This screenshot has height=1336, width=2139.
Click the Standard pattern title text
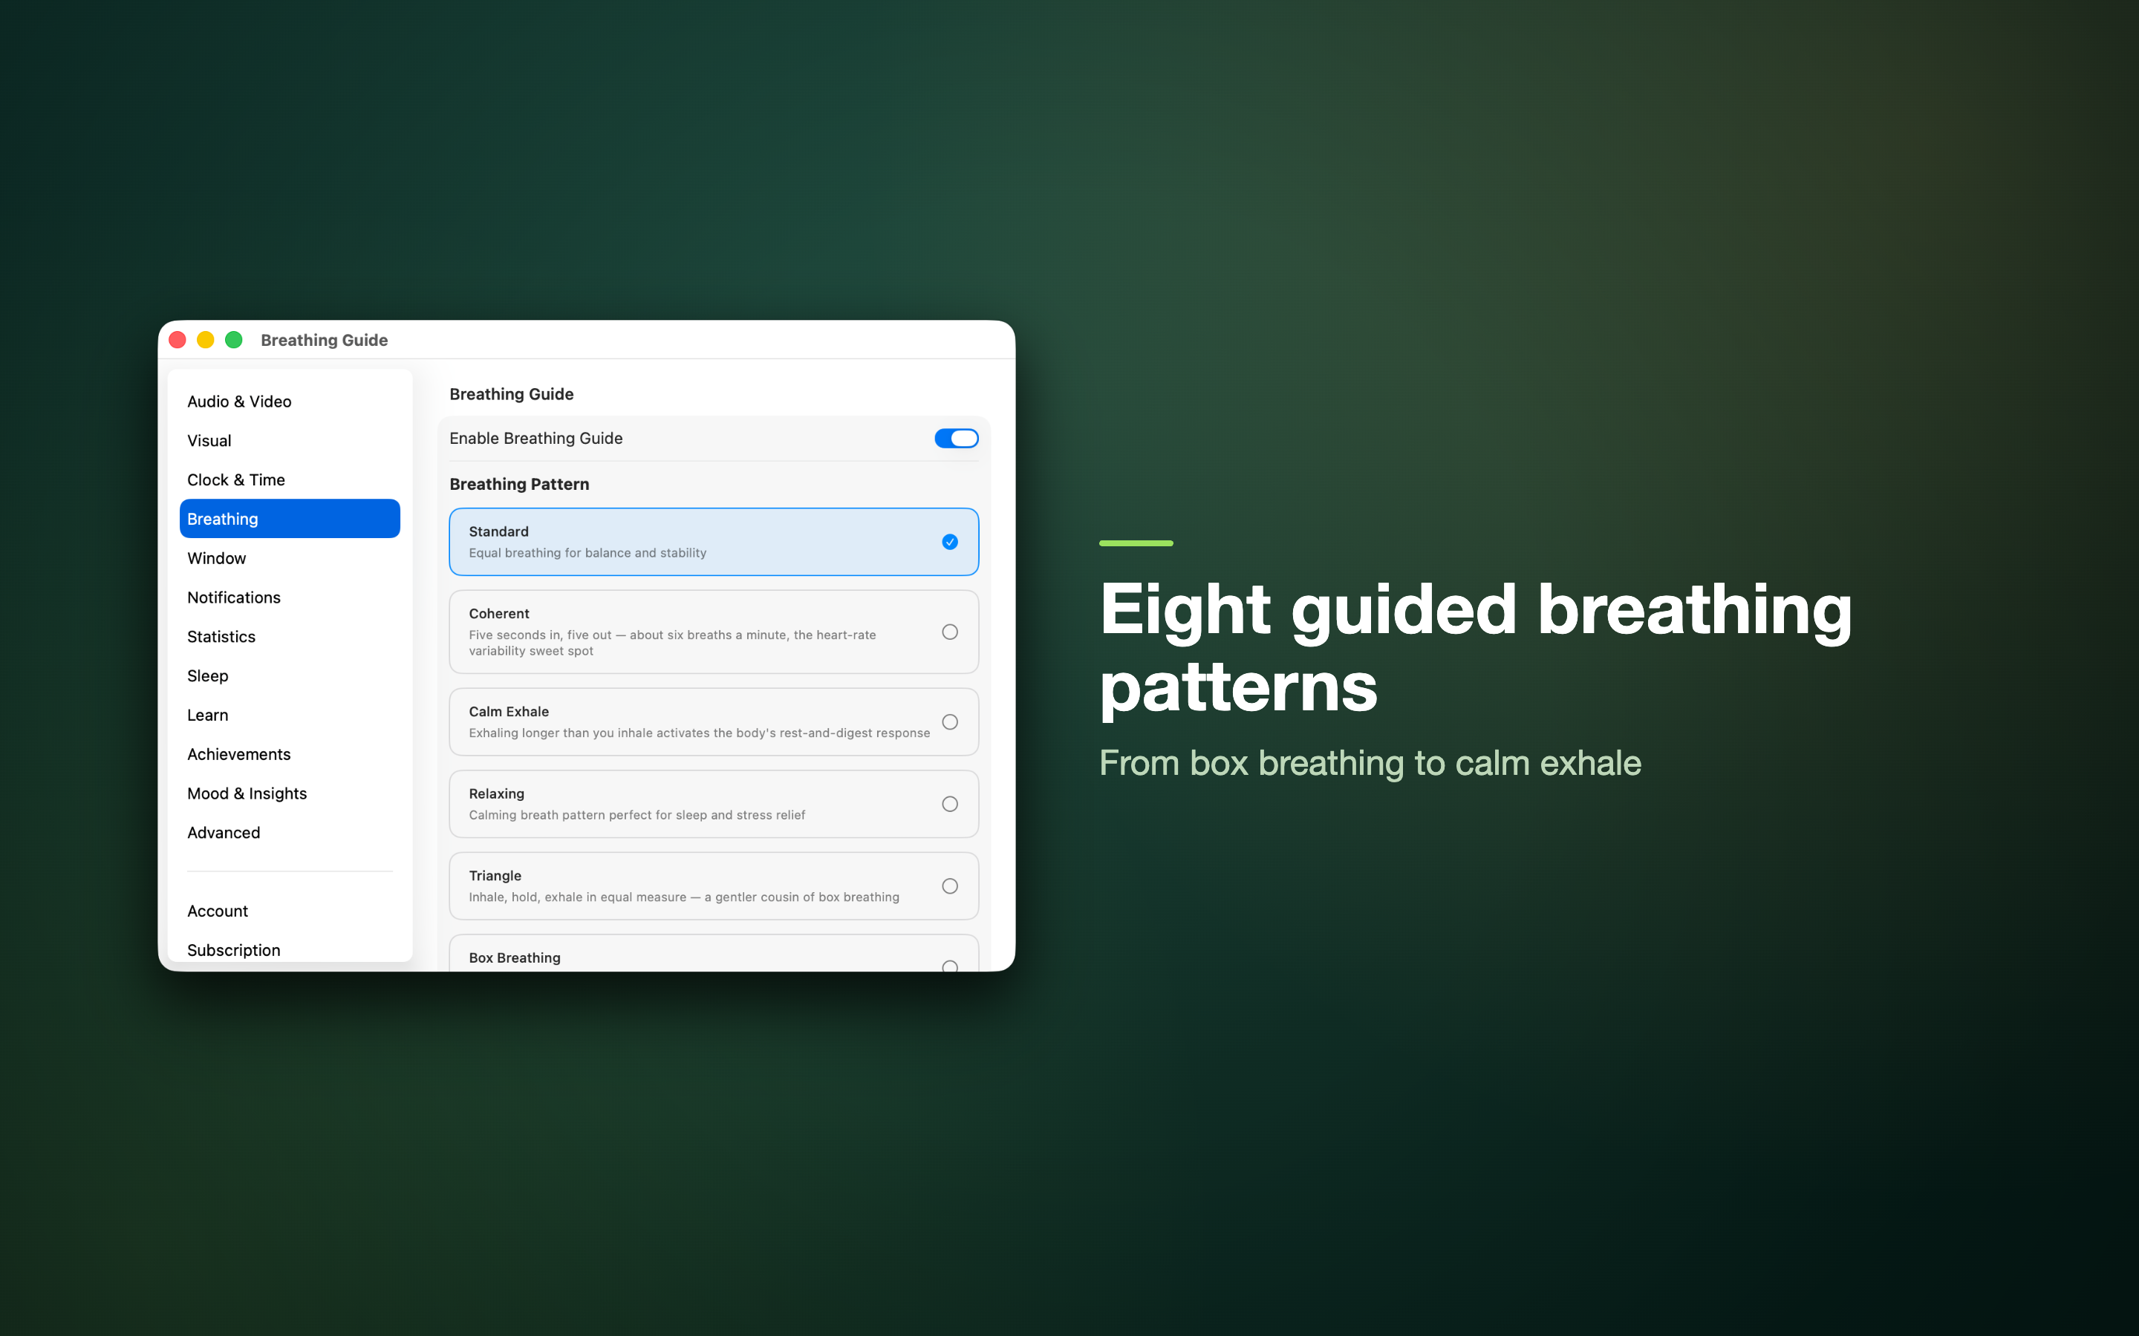498,531
